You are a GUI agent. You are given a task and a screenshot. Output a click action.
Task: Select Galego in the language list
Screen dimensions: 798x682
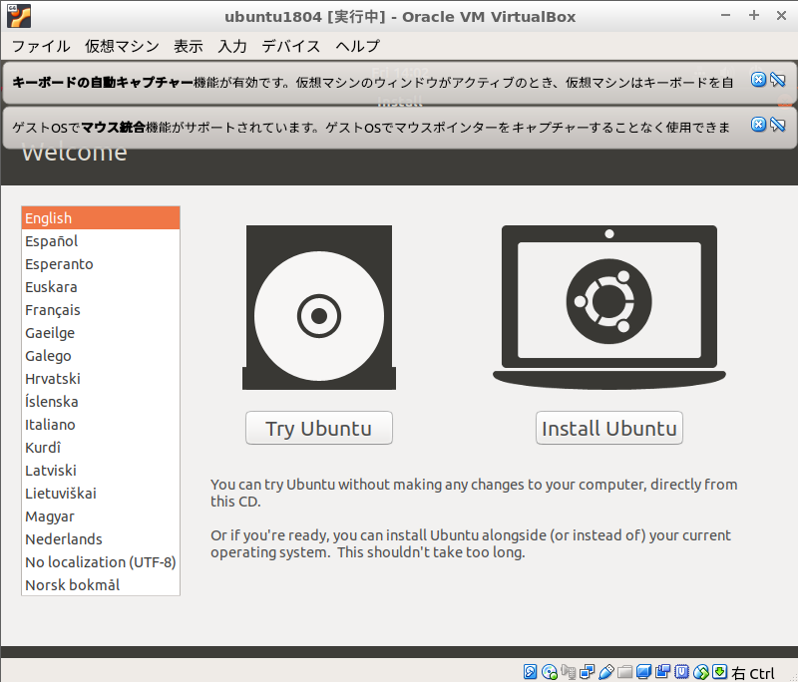(x=101, y=356)
